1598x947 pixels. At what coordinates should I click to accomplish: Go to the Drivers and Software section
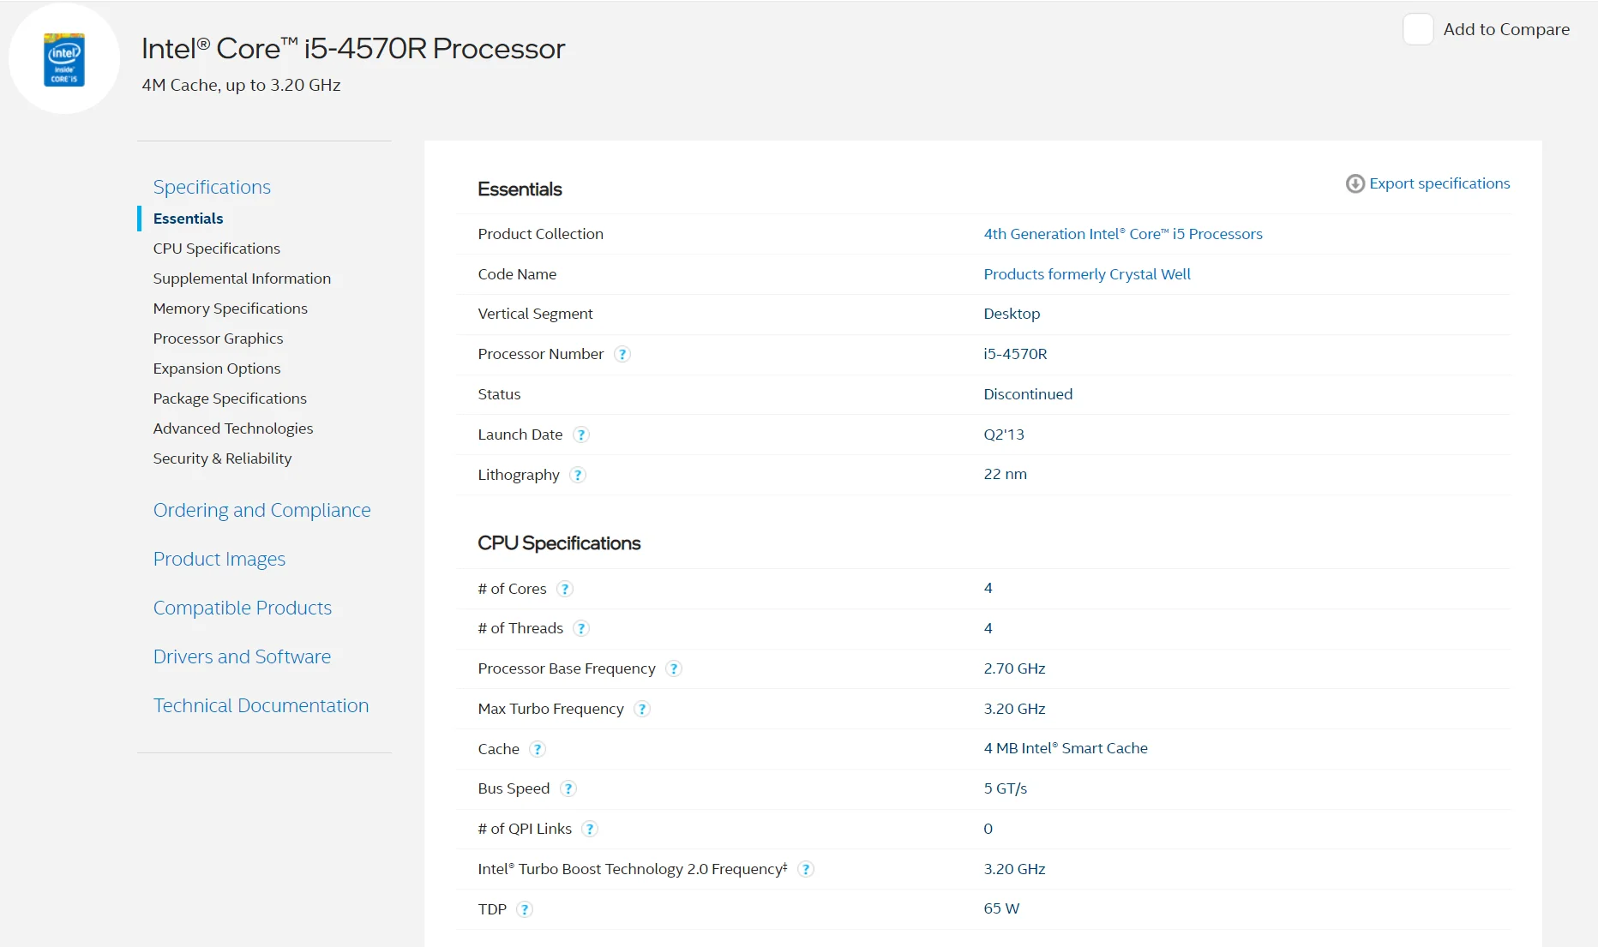coord(242,656)
